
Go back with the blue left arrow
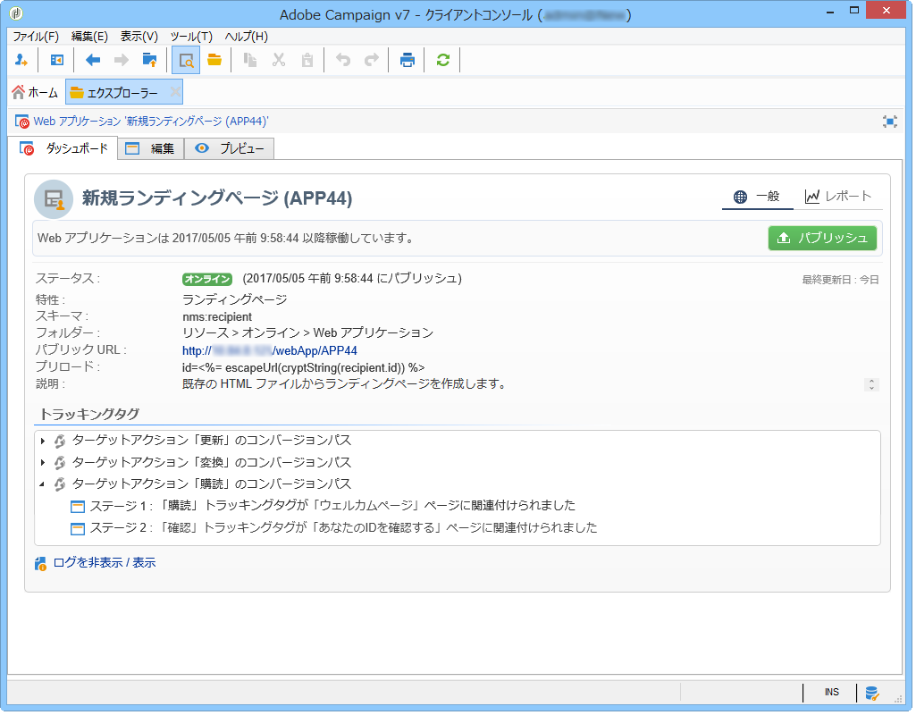click(93, 60)
